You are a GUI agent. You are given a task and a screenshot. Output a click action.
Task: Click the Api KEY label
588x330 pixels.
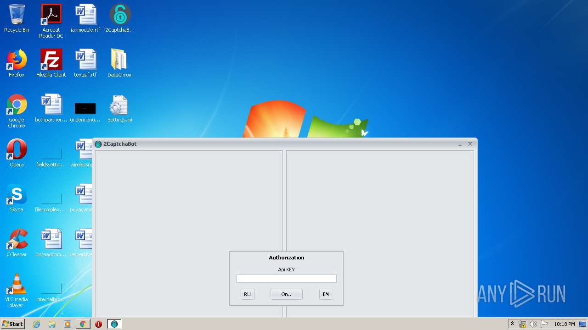(x=287, y=269)
